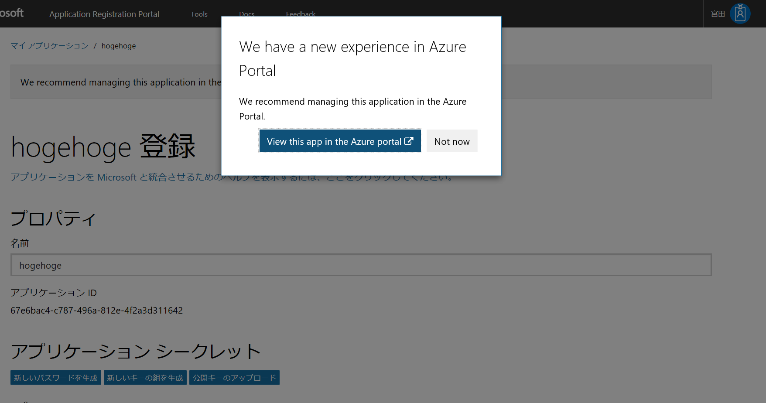Viewport: 766px width, 403px height.
Task: Open the Docs menu item
Action: point(247,14)
